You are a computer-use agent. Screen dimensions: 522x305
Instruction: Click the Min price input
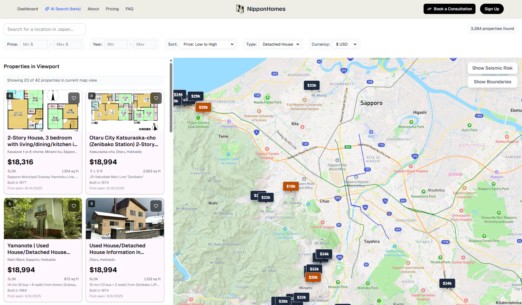tap(34, 44)
